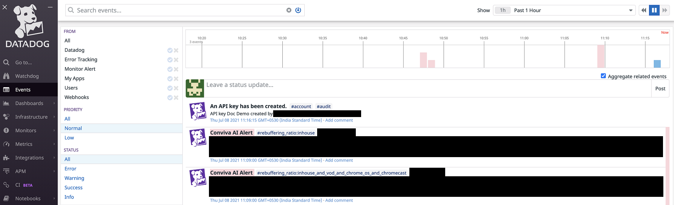
Task: Click the Datadog logo
Action: pos(28,26)
